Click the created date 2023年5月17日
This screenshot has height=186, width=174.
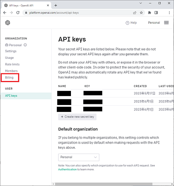pos(145,93)
